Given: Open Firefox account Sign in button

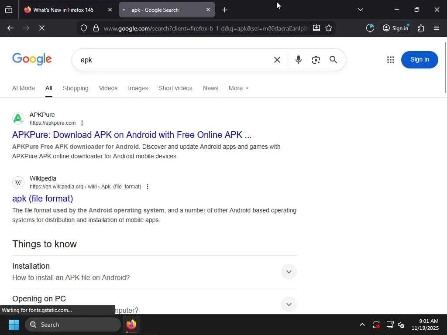Looking at the screenshot, I should (395, 28).
